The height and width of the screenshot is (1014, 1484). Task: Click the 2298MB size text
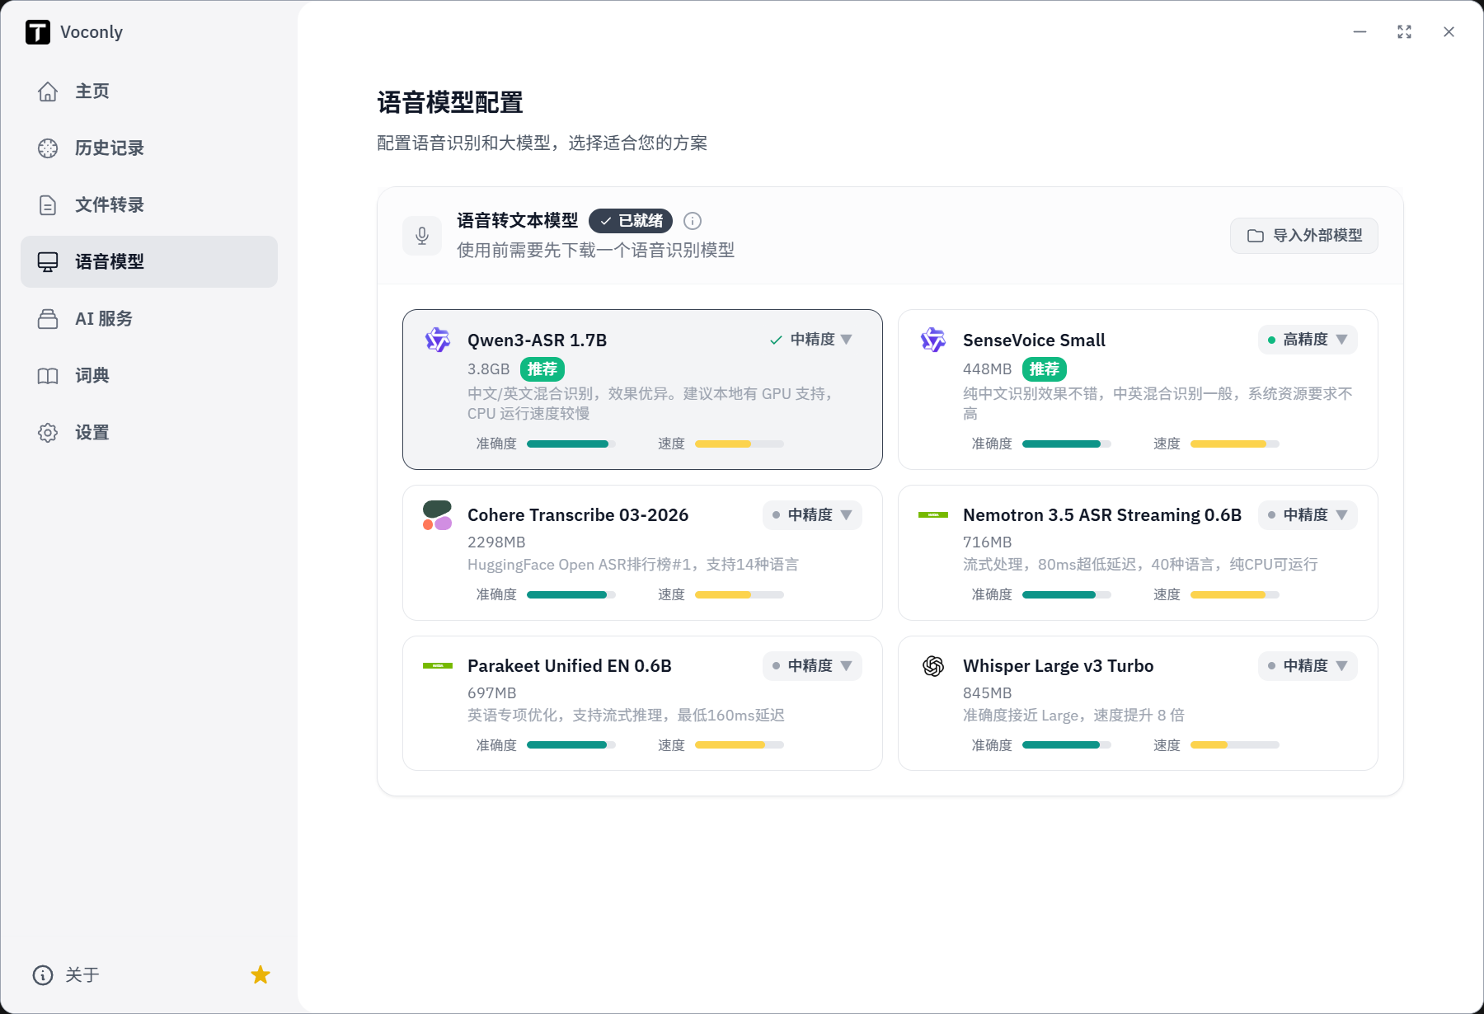click(496, 542)
